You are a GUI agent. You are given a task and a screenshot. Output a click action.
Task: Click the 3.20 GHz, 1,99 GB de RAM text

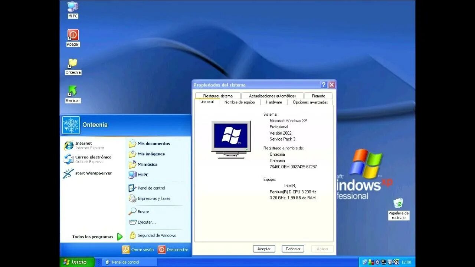click(x=292, y=198)
